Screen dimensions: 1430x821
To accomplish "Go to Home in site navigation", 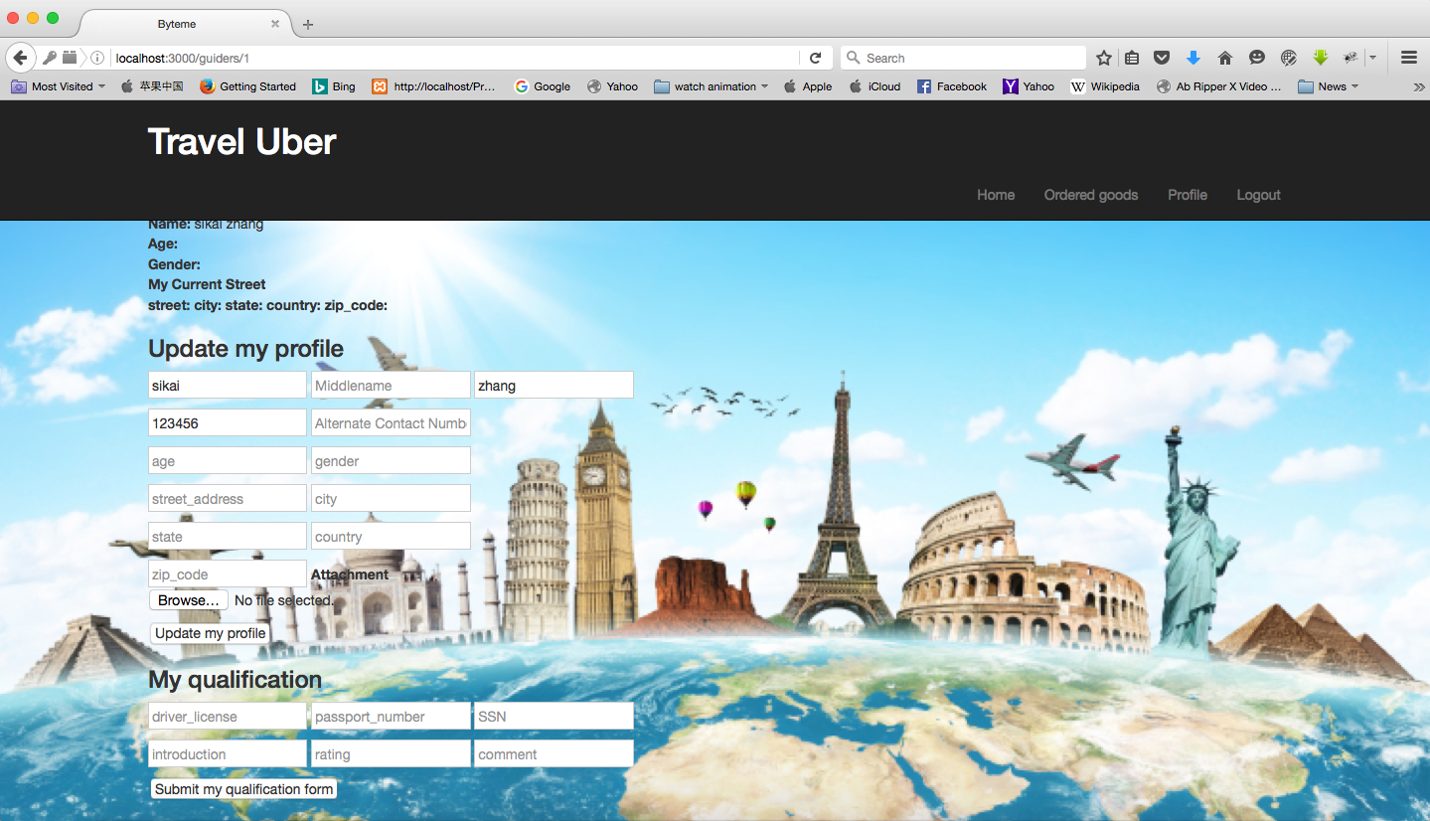I will [996, 195].
